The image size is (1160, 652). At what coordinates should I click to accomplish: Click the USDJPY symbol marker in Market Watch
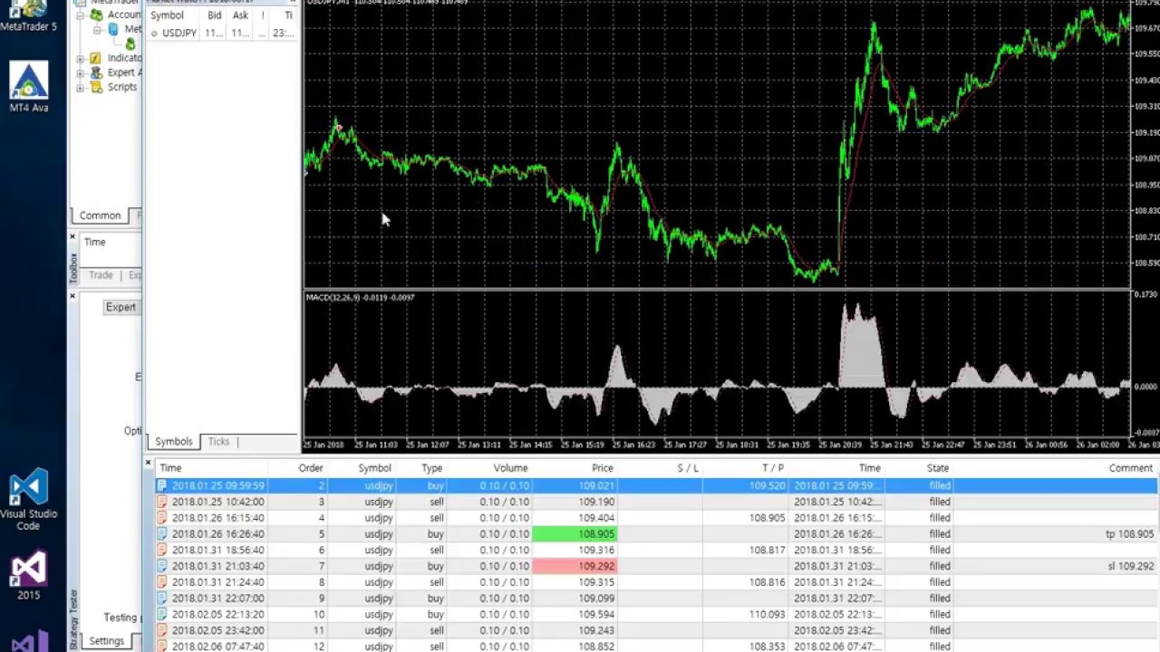point(154,34)
